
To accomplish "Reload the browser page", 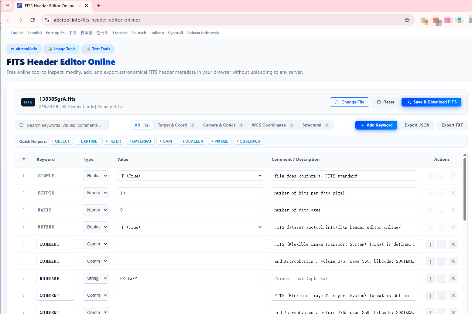I will click(x=32, y=20).
